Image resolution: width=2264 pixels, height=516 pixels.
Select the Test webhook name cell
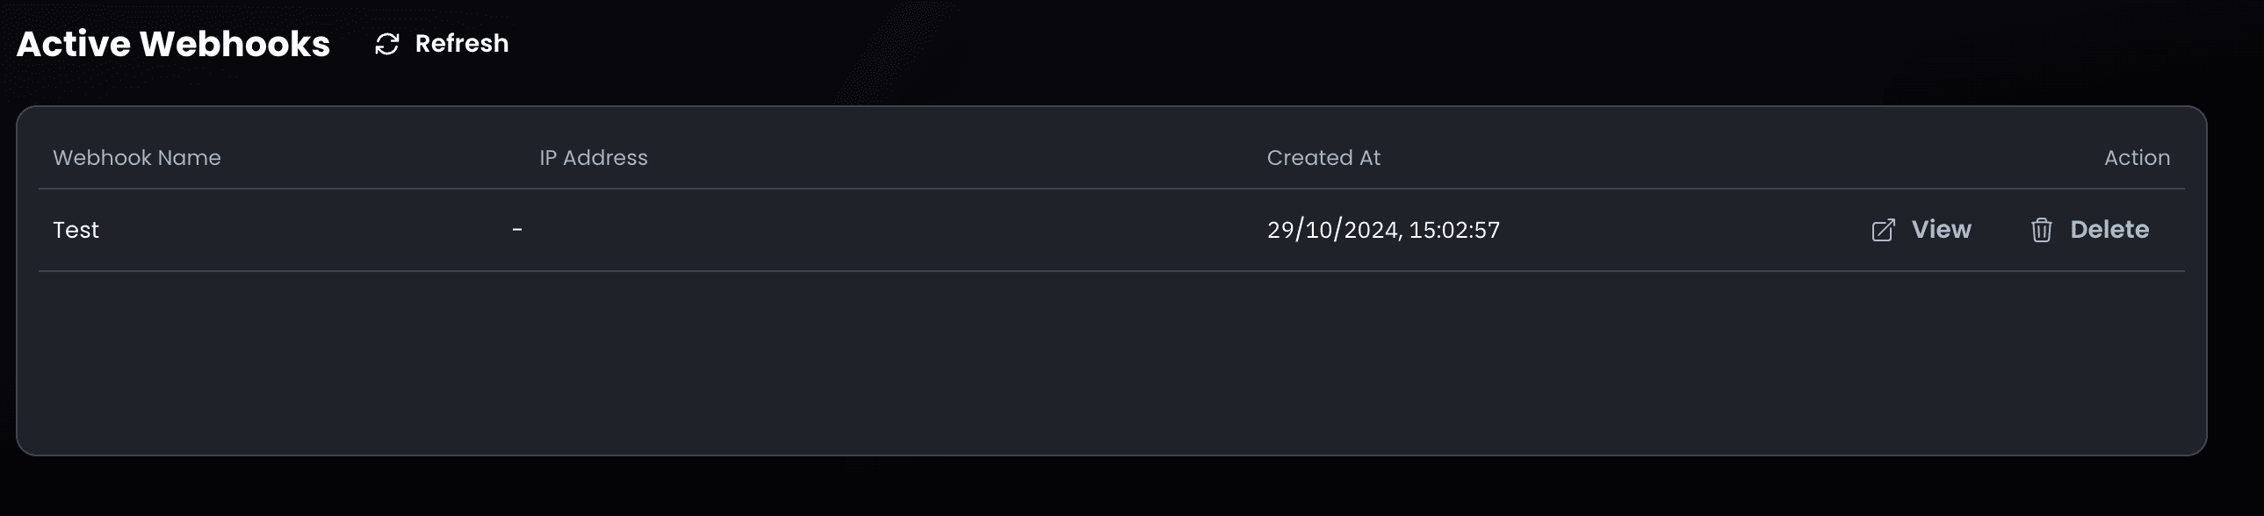click(76, 230)
